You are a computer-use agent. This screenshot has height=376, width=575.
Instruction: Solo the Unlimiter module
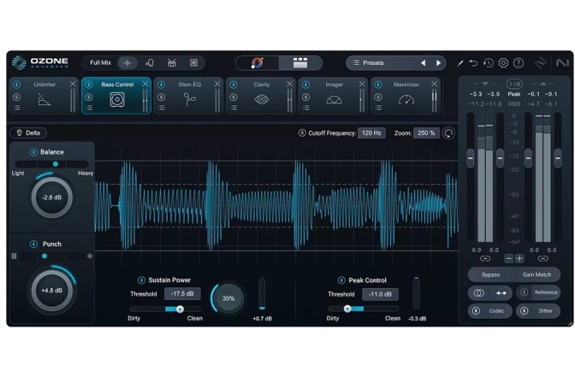click(16, 97)
